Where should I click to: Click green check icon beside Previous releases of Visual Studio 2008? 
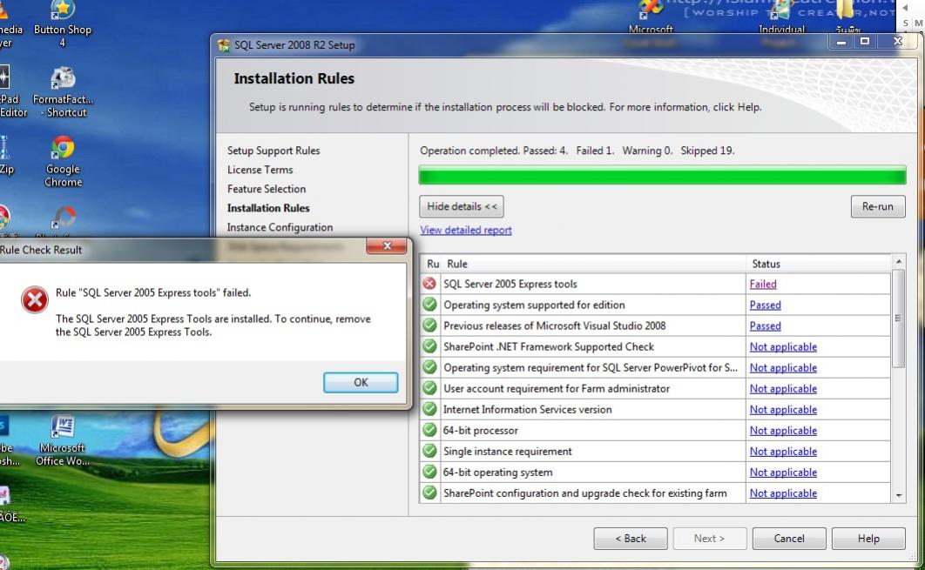point(429,325)
